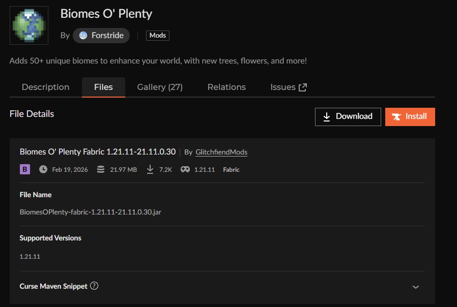Image resolution: width=457 pixels, height=307 pixels.
Task: Click the Forstride author avatar icon
Action: (83, 36)
